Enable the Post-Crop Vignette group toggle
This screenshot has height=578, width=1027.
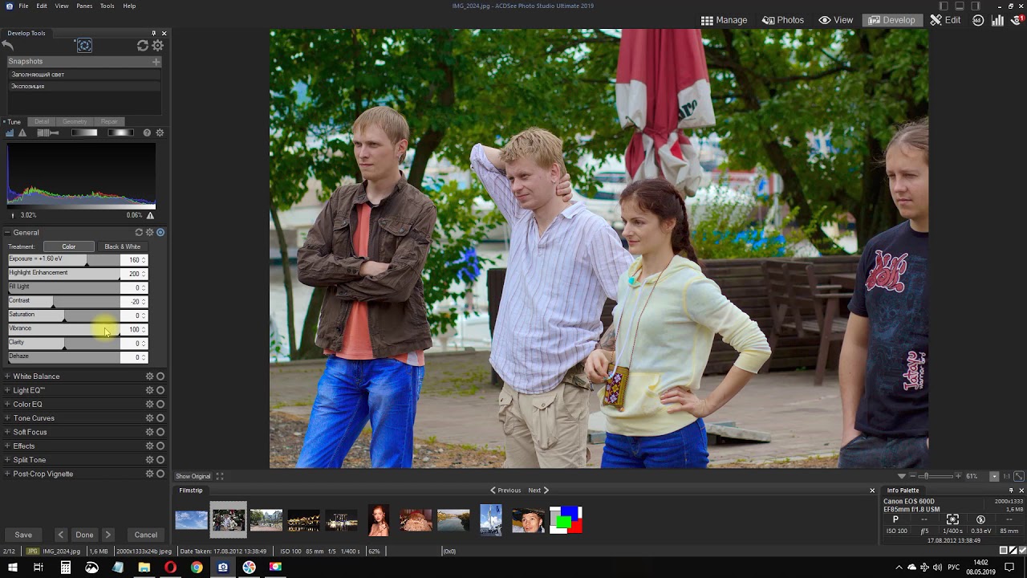coord(160,474)
